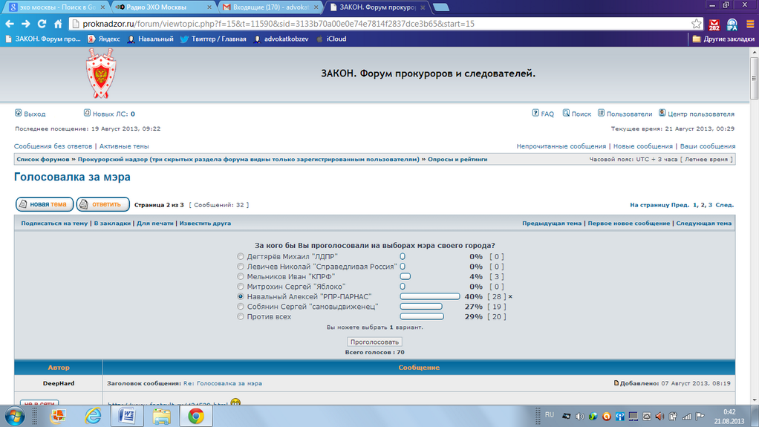
Task: Open the RU language selector in taskbar
Action: click(550, 414)
